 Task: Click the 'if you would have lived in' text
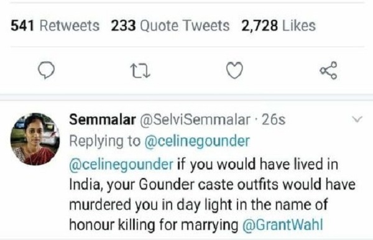[x=257, y=164]
